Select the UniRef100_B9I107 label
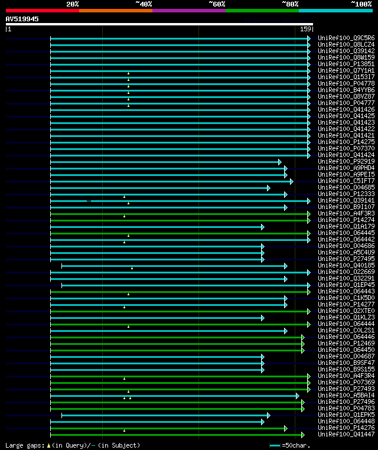The width and height of the screenshot is (378, 450). [346, 207]
